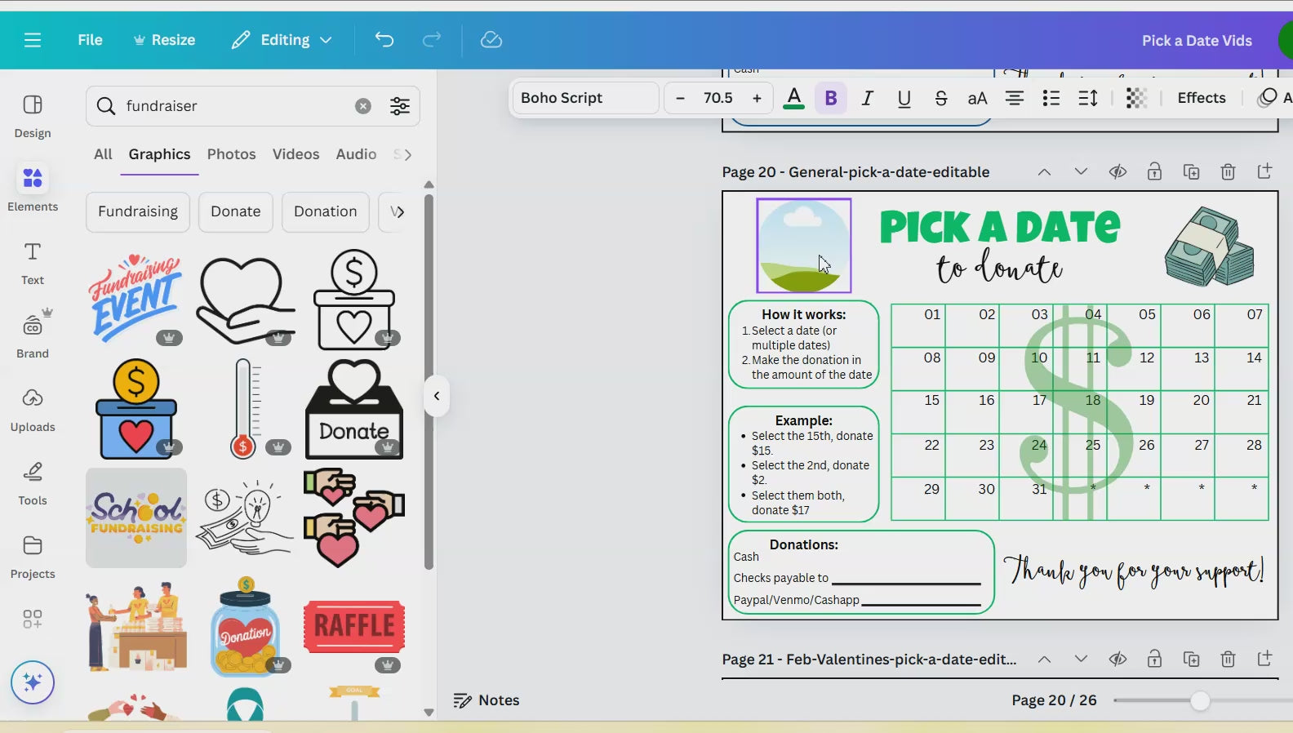Click the undo arrow icon

click(x=384, y=40)
